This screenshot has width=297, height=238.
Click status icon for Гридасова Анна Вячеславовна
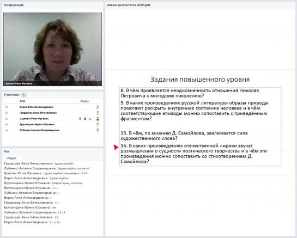coord(98,113)
